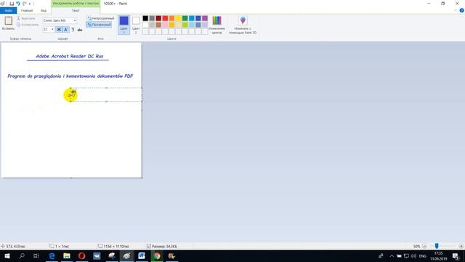The height and width of the screenshot is (262, 465).
Task: Switch to Word on the taskbar
Action: pyautogui.click(x=142, y=255)
